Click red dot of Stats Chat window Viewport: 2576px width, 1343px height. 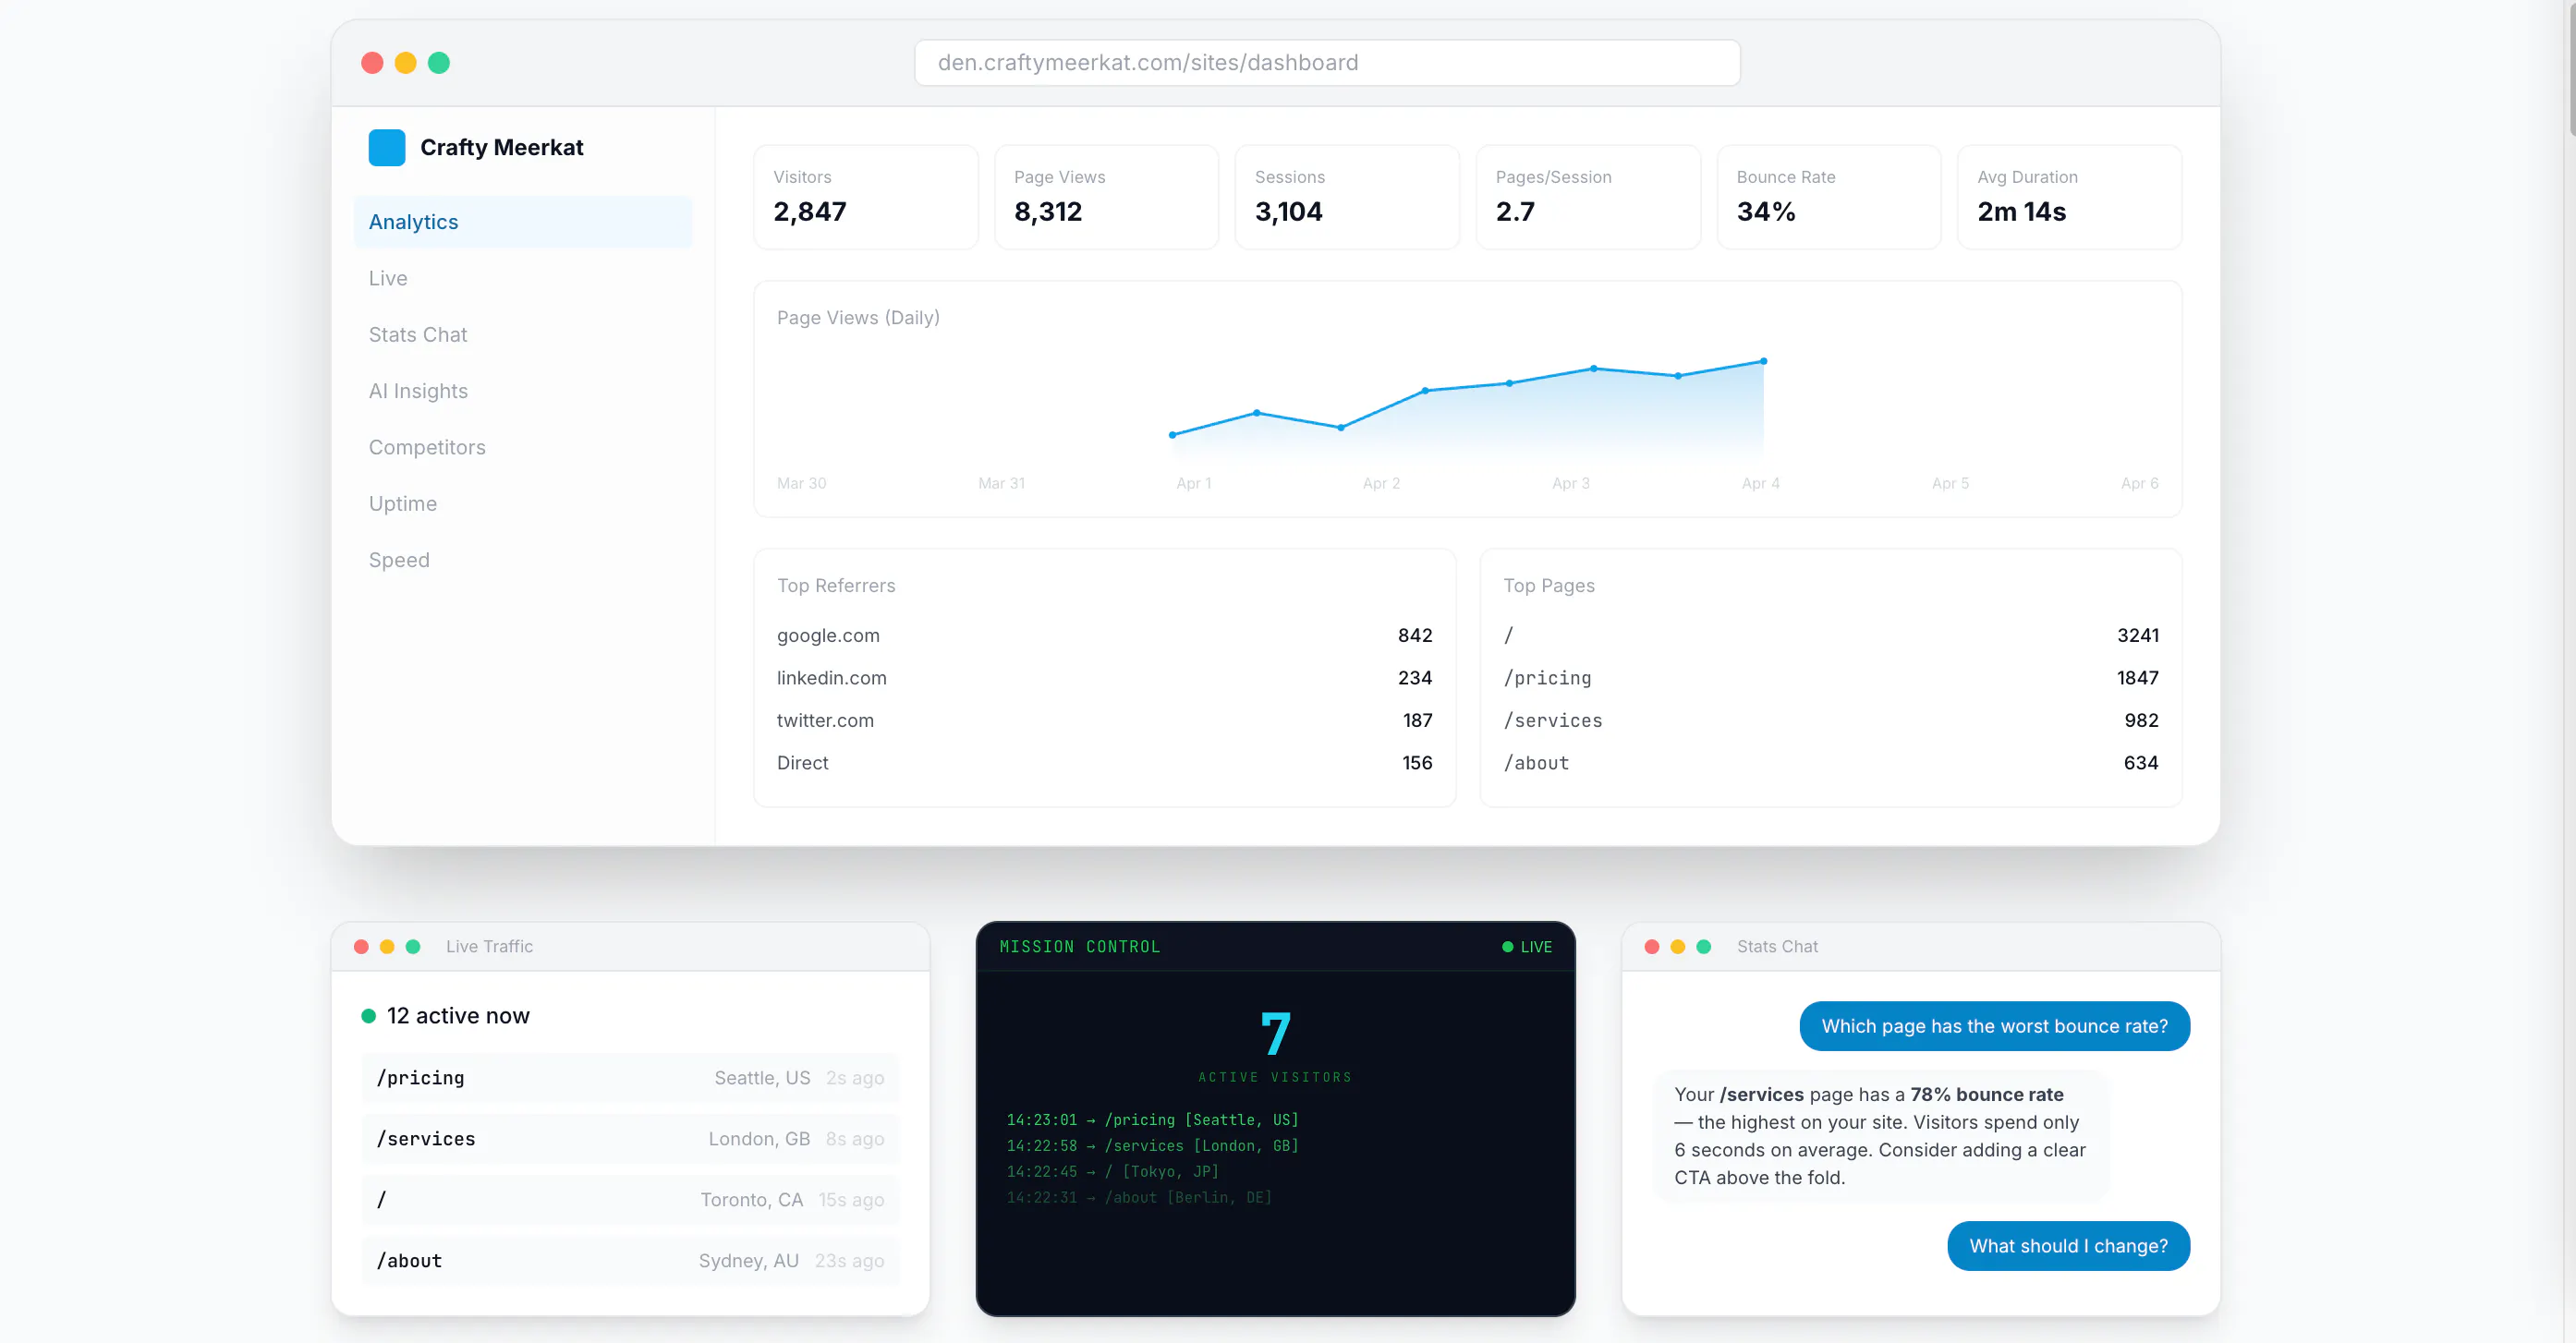pyautogui.click(x=1652, y=947)
